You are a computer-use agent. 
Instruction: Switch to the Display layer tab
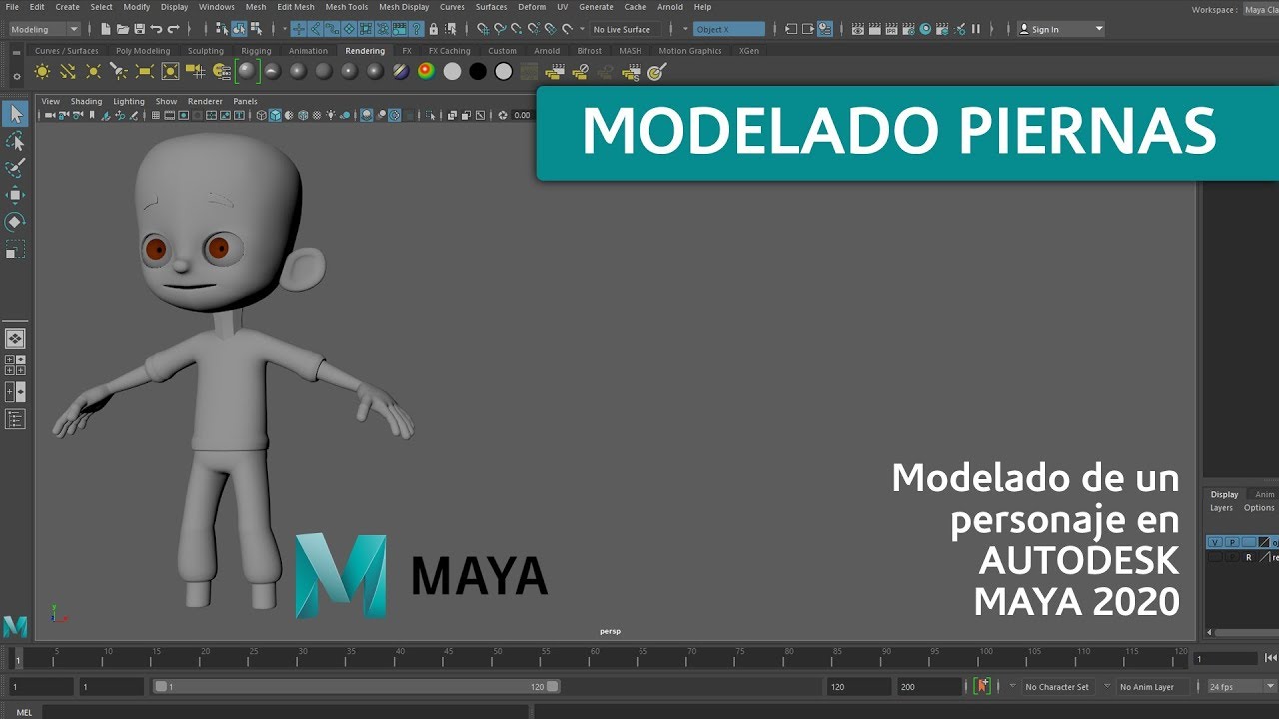click(1224, 494)
